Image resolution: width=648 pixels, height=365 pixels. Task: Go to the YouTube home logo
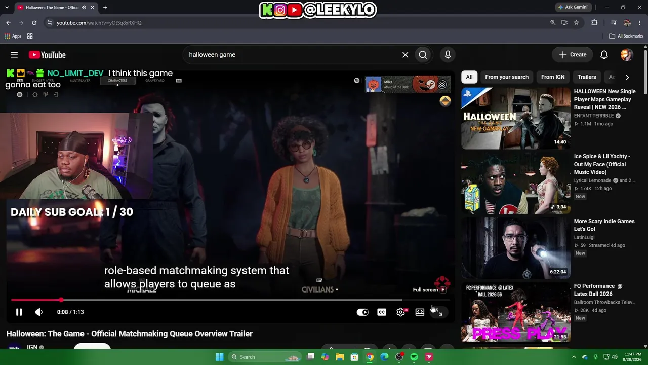click(x=47, y=55)
